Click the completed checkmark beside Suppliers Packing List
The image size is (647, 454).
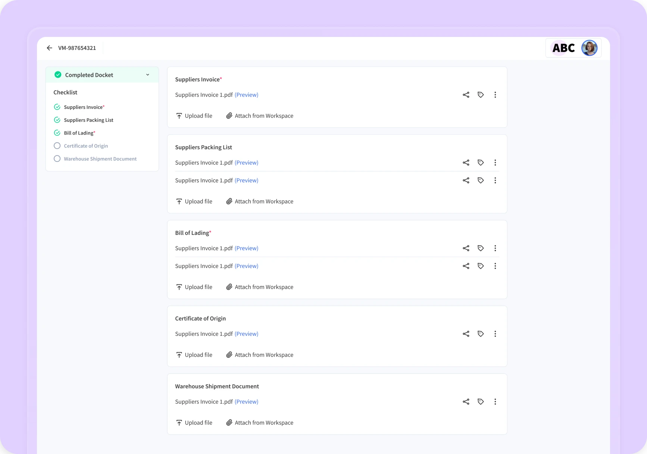[x=57, y=120]
